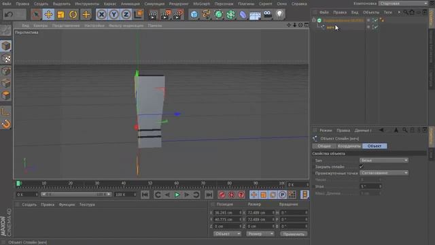
Task: Click Render Active View clapperboard
Action: click(x=152, y=14)
